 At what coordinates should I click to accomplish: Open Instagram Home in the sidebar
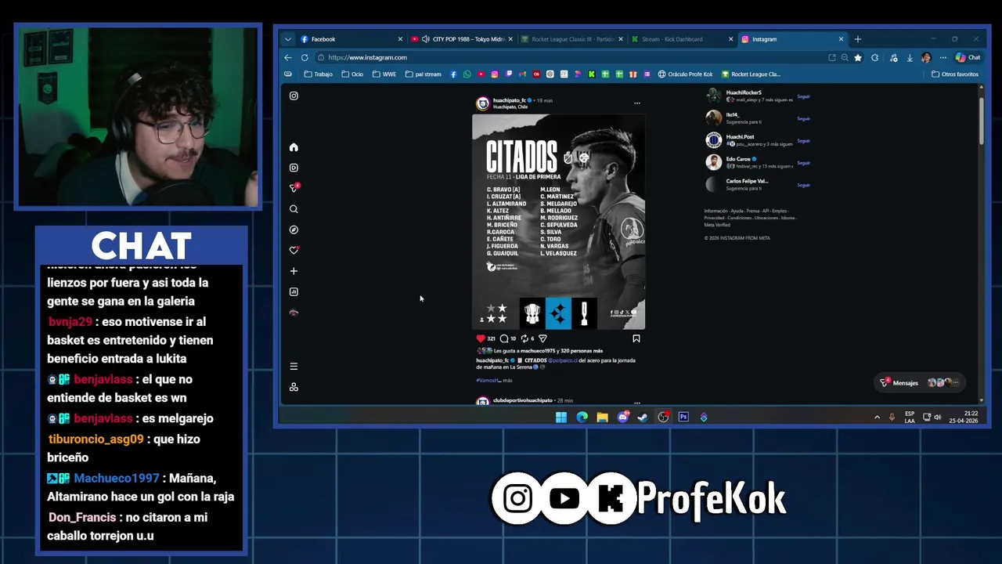click(x=294, y=147)
